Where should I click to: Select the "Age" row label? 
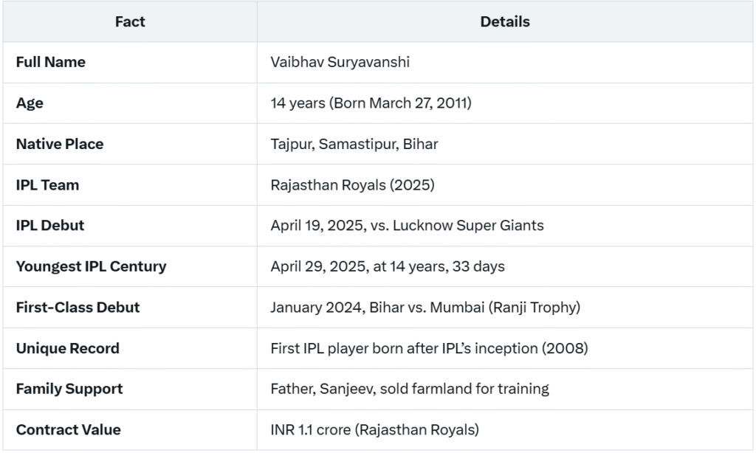(30, 103)
